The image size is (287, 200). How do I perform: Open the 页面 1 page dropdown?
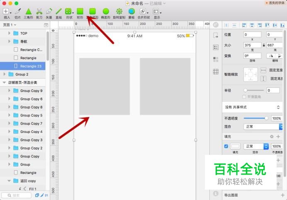pyautogui.click(x=10, y=25)
